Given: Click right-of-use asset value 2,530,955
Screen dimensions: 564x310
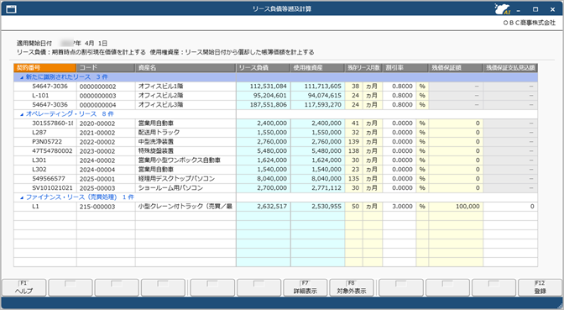Looking at the screenshot, I should 317,207.
